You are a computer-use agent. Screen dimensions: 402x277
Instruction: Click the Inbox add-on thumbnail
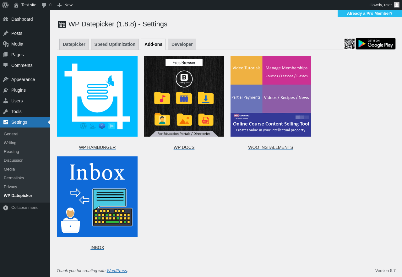[97, 197]
